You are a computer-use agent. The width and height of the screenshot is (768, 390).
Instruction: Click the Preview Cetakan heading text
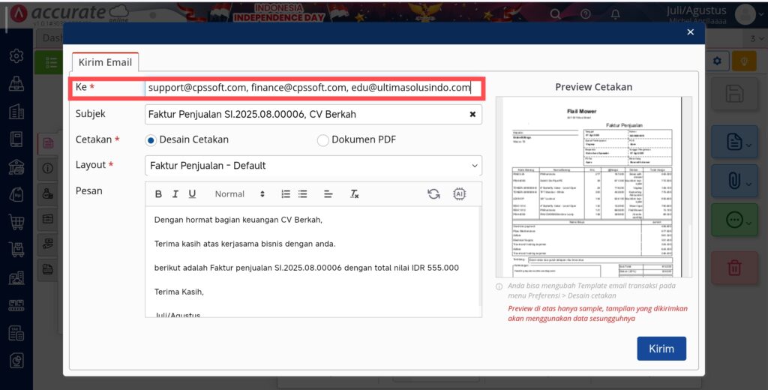594,87
